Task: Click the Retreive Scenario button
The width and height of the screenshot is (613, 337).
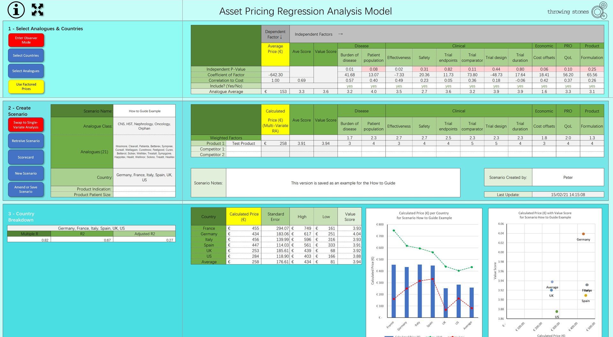Action: [x=26, y=141]
